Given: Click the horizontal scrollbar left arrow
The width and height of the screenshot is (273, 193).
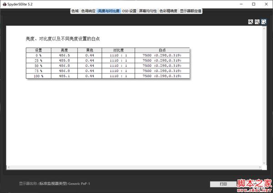Looking at the screenshot, I should coord(9,167).
